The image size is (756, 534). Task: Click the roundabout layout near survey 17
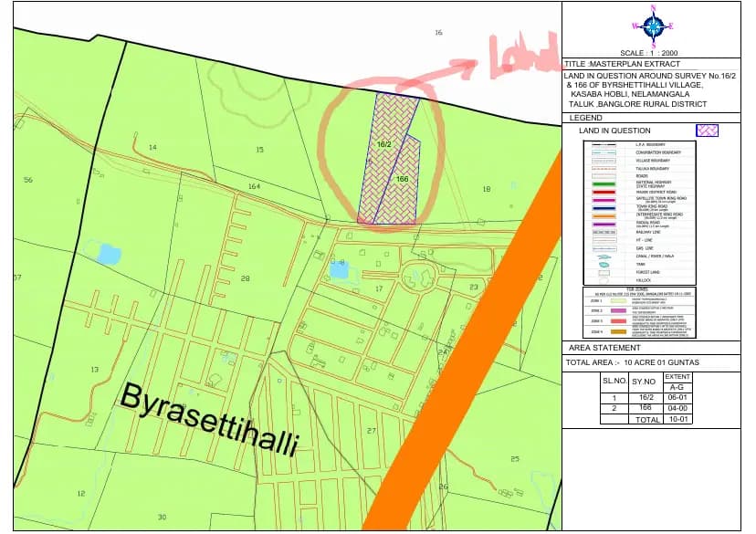pos(418,276)
